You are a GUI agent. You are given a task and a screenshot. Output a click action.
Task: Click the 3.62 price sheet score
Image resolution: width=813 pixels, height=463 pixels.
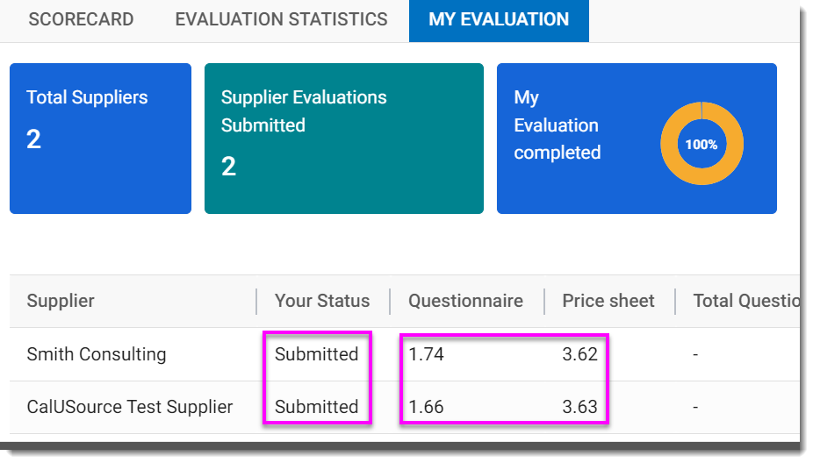(579, 354)
